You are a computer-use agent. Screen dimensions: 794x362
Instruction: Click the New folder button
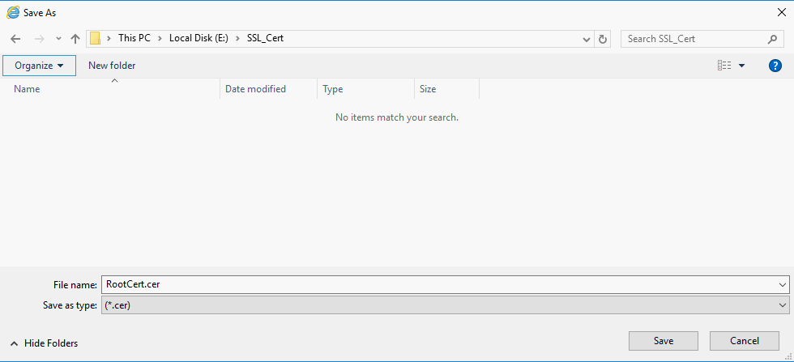(112, 66)
